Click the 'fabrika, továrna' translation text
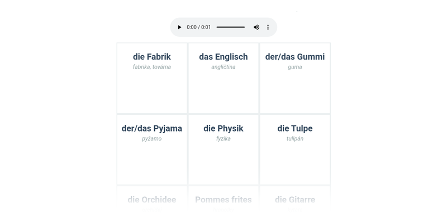Screen dimensions: 447x223 click(x=152, y=67)
